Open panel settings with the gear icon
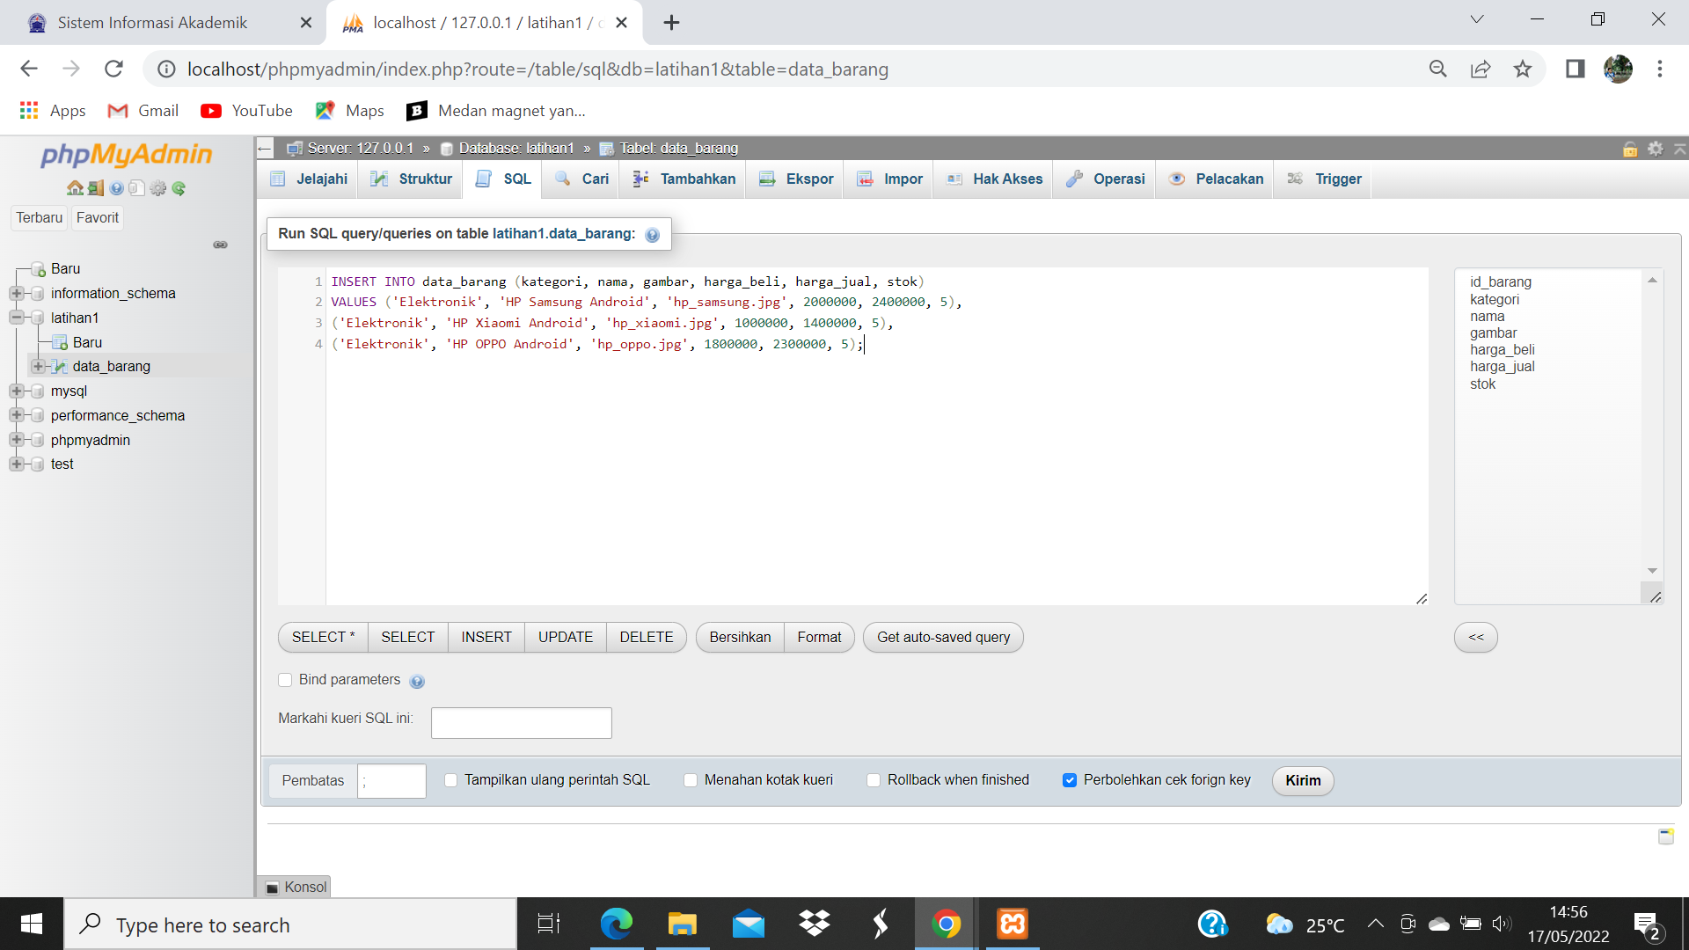This screenshot has height=950, width=1689. coord(157,188)
